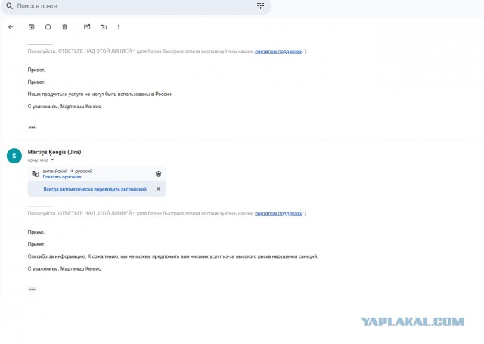Open search filter options in mail search
484x344 pixels.
261,5
